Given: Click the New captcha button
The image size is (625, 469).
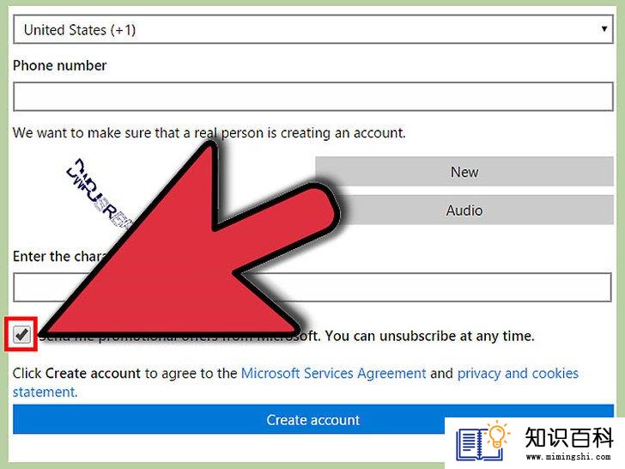Looking at the screenshot, I should pyautogui.click(x=464, y=172).
